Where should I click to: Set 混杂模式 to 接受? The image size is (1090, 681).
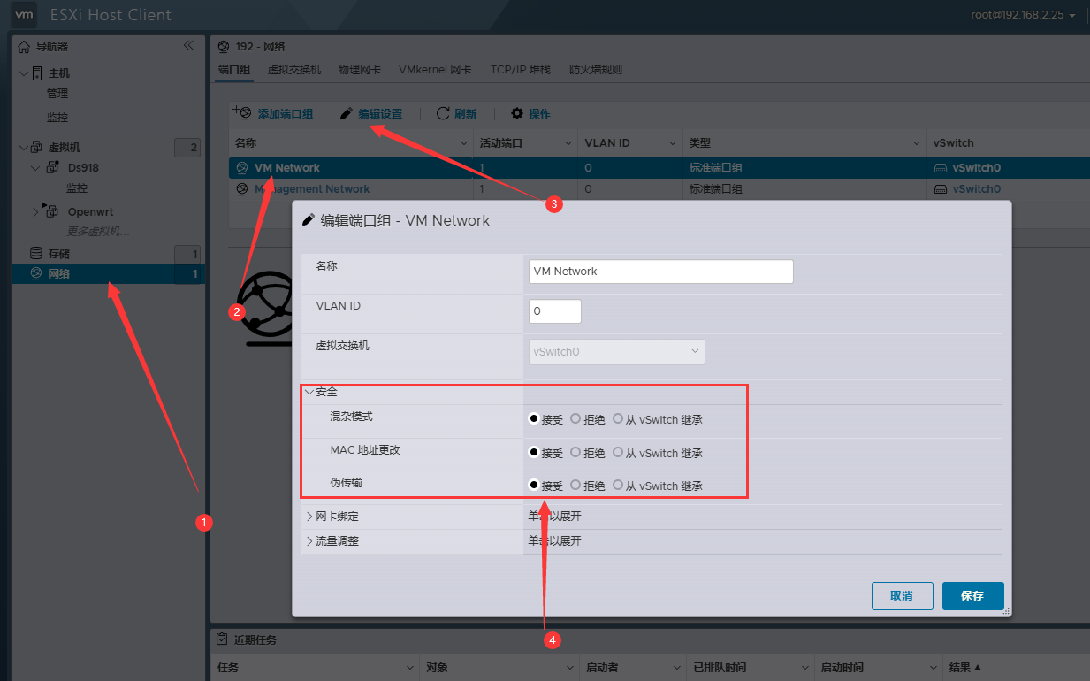click(534, 418)
